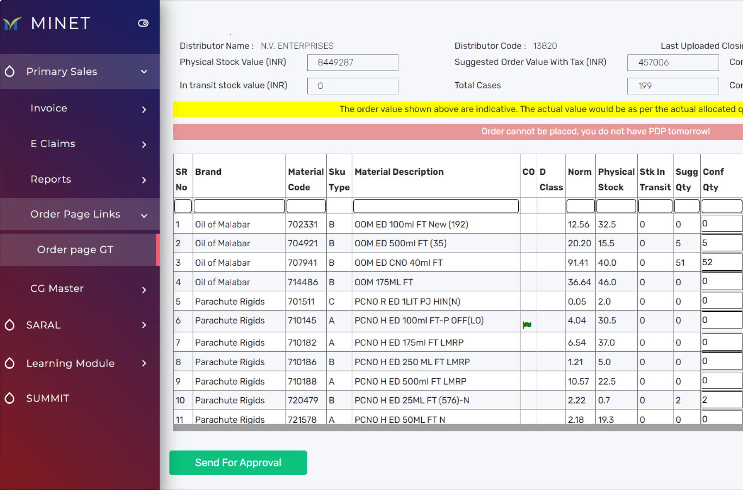Collapse the Order Page Links chevron

coord(144,216)
